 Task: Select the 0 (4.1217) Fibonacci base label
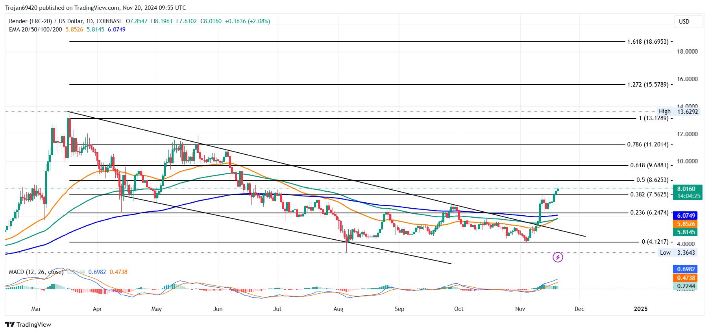click(x=655, y=242)
